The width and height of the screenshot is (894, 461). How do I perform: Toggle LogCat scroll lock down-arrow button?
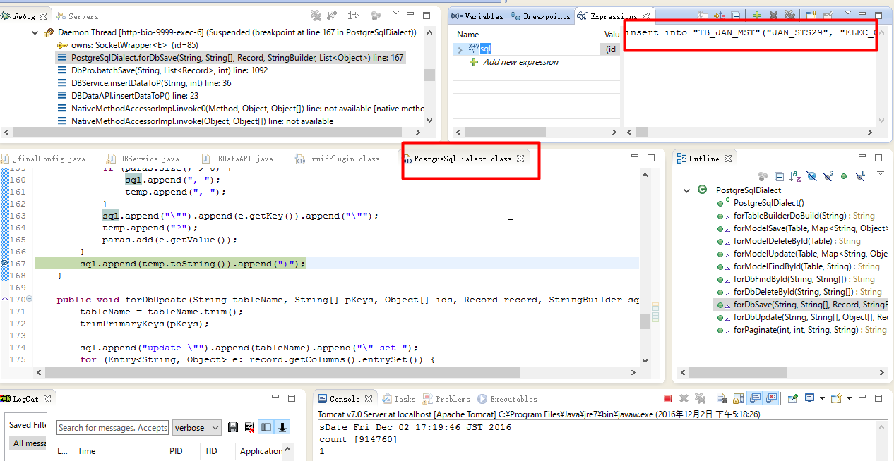tap(282, 427)
